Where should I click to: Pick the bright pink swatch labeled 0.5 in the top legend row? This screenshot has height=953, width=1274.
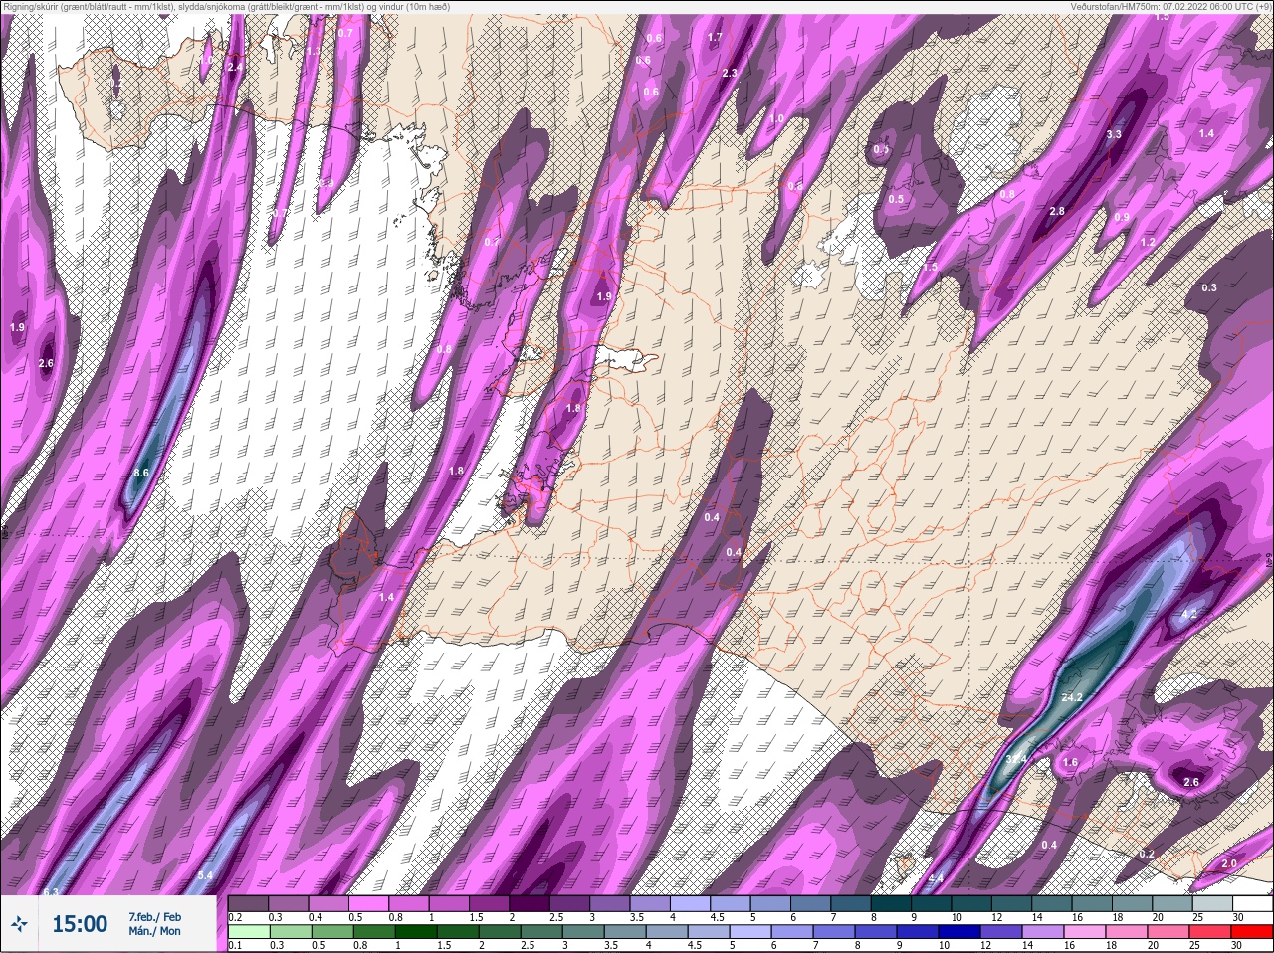point(369,904)
